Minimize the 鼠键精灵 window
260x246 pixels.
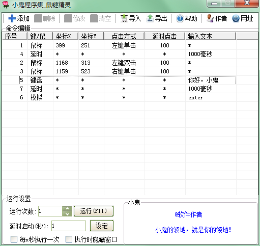click(x=214, y=4)
